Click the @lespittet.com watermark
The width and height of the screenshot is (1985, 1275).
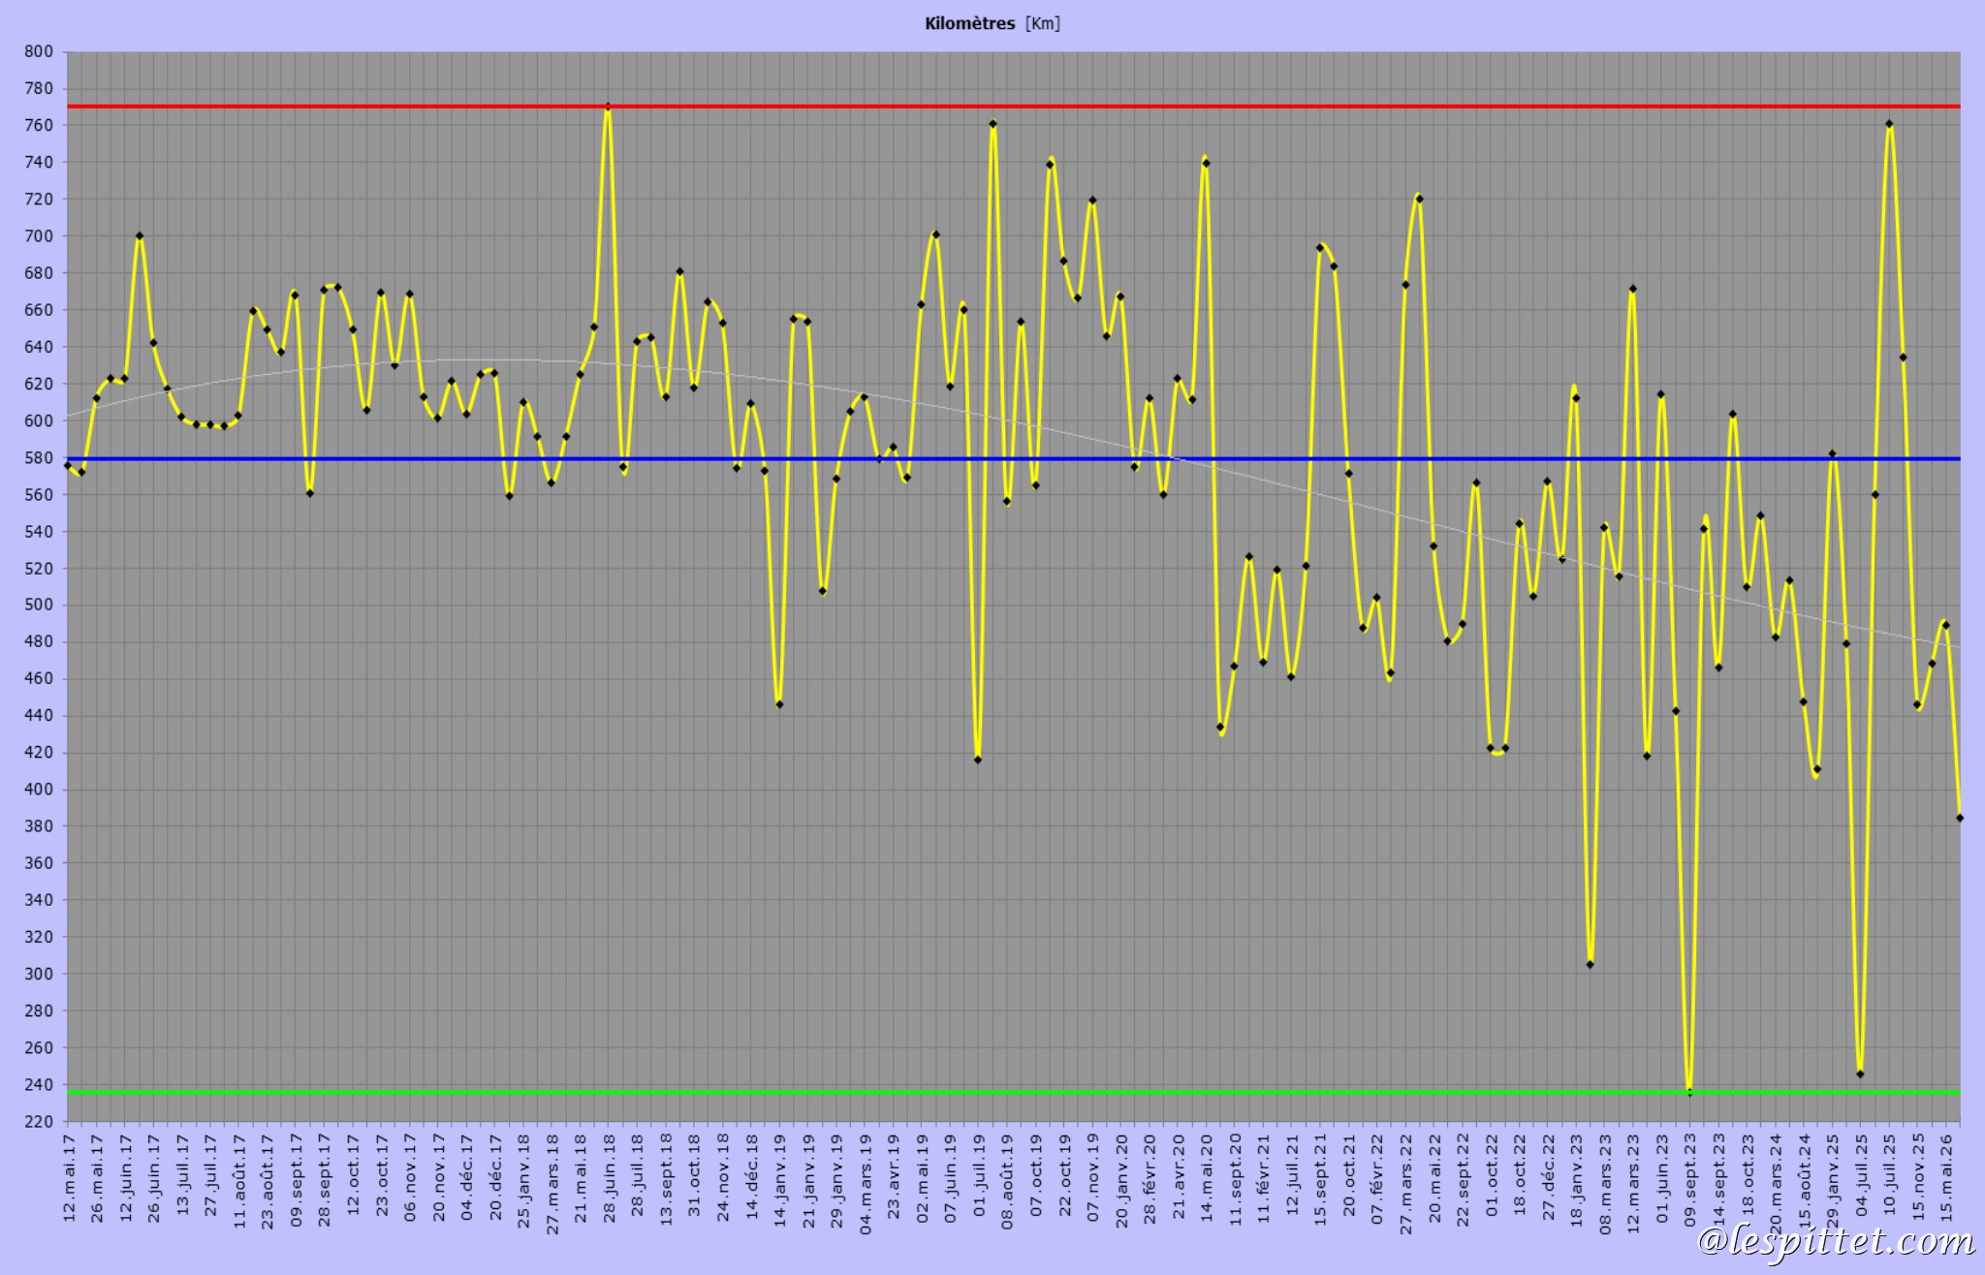coord(1836,1241)
